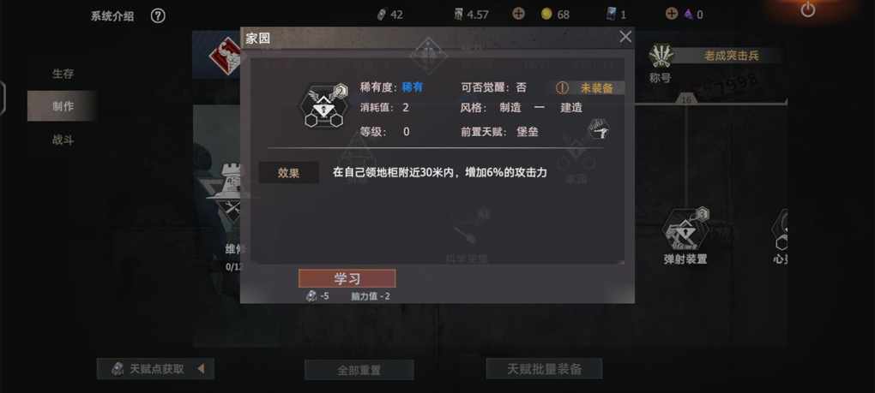Screen dimensions: 875x393
Task: Click the prerequisite talent 堡垒 hammer icon
Action: pyautogui.click(x=598, y=129)
